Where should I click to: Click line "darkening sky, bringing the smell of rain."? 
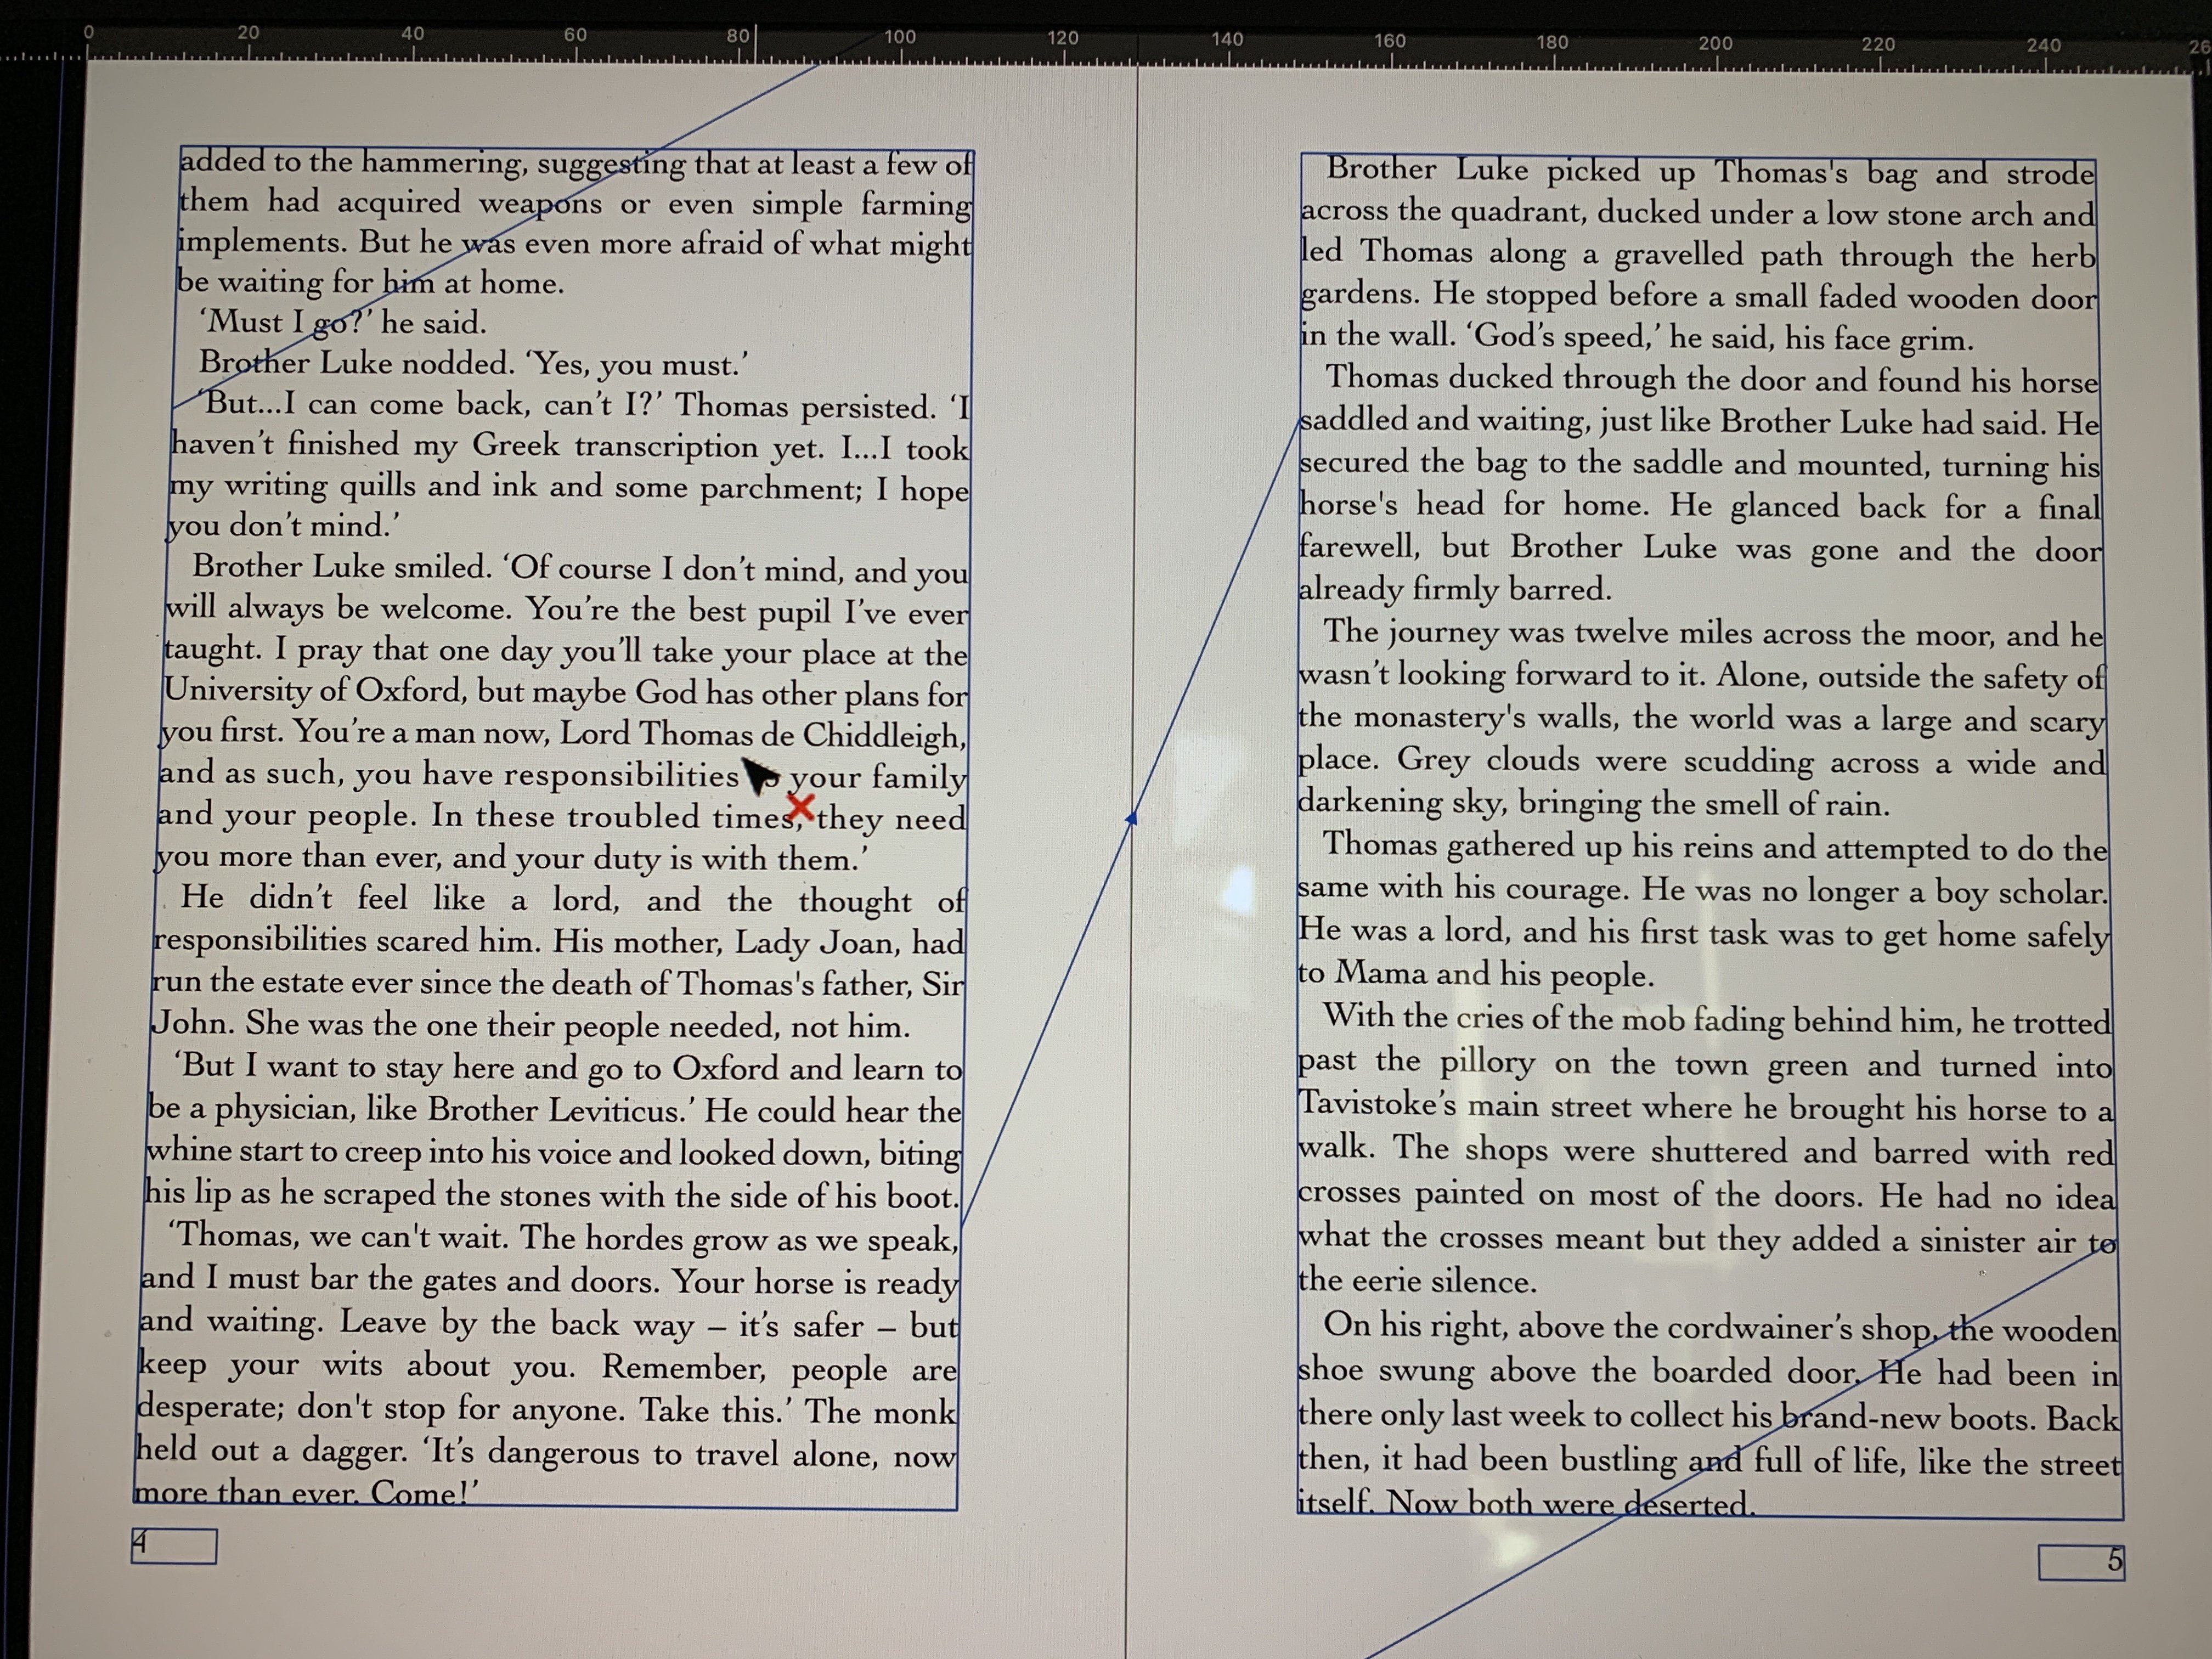click(x=1594, y=803)
